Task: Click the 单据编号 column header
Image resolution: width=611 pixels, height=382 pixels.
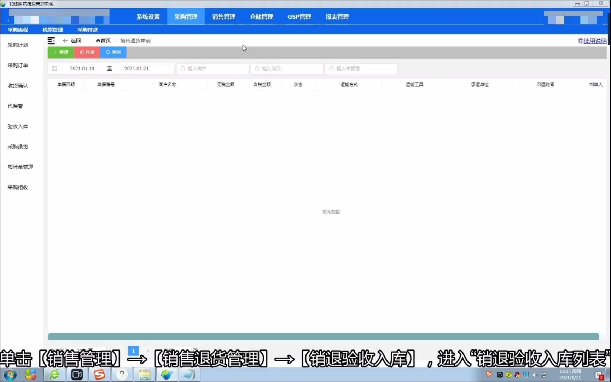Action: (x=106, y=85)
